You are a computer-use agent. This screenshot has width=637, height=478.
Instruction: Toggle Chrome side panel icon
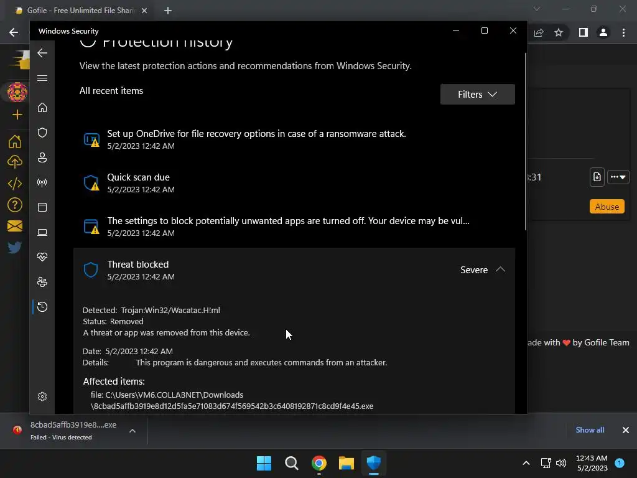(584, 32)
